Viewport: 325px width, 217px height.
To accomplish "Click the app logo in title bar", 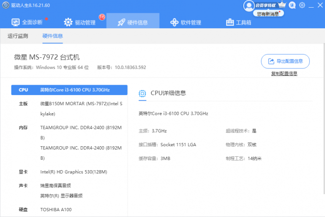I will click(6, 5).
